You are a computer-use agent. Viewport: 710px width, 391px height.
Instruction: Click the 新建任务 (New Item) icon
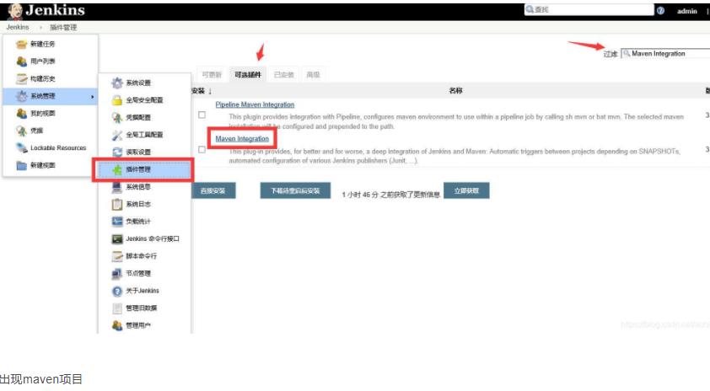click(x=22, y=44)
